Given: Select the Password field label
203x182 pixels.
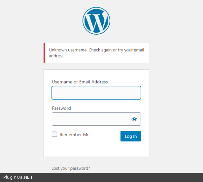Looking at the screenshot, I should [61, 108].
